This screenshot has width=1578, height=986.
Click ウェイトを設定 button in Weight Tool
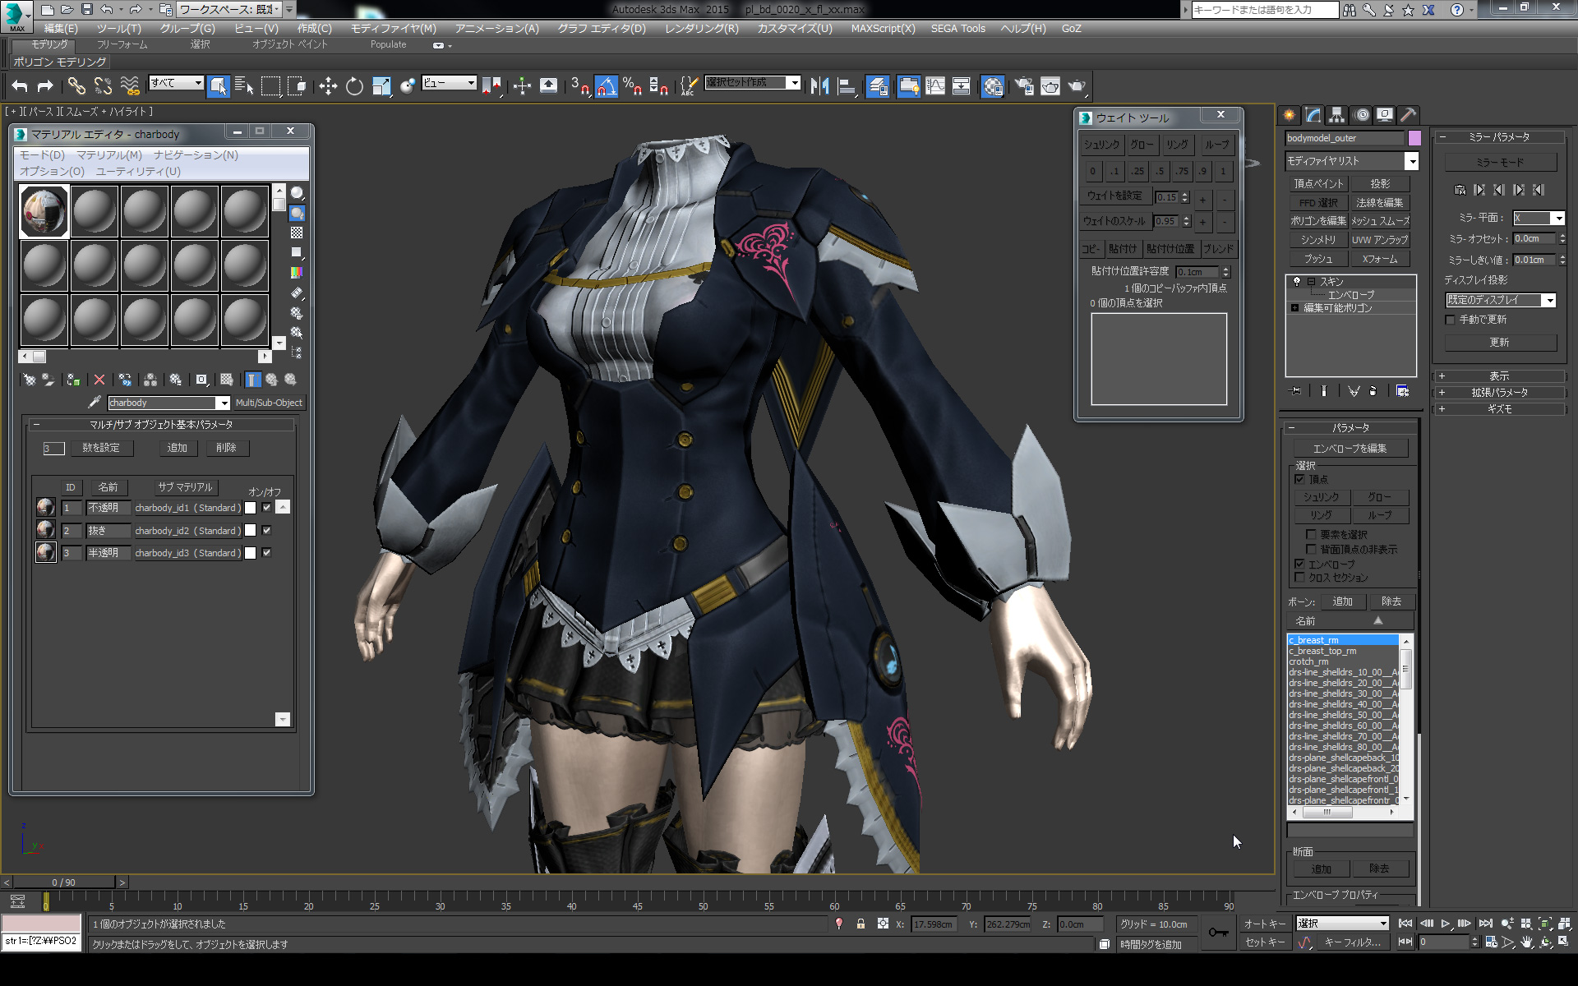[1114, 196]
